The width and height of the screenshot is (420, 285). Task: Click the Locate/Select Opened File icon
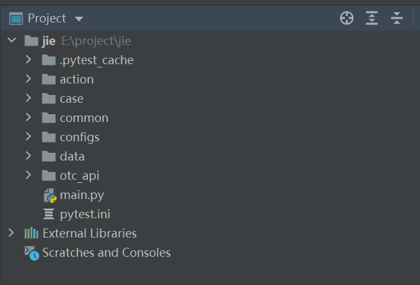[x=347, y=19]
